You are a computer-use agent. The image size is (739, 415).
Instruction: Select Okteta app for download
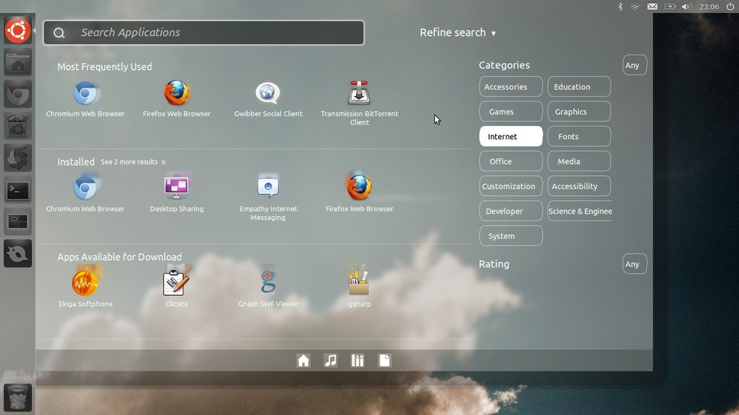click(x=177, y=288)
